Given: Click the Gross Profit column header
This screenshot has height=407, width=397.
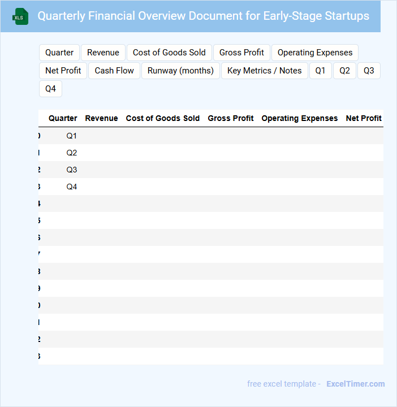Looking at the screenshot, I should tap(231, 118).
